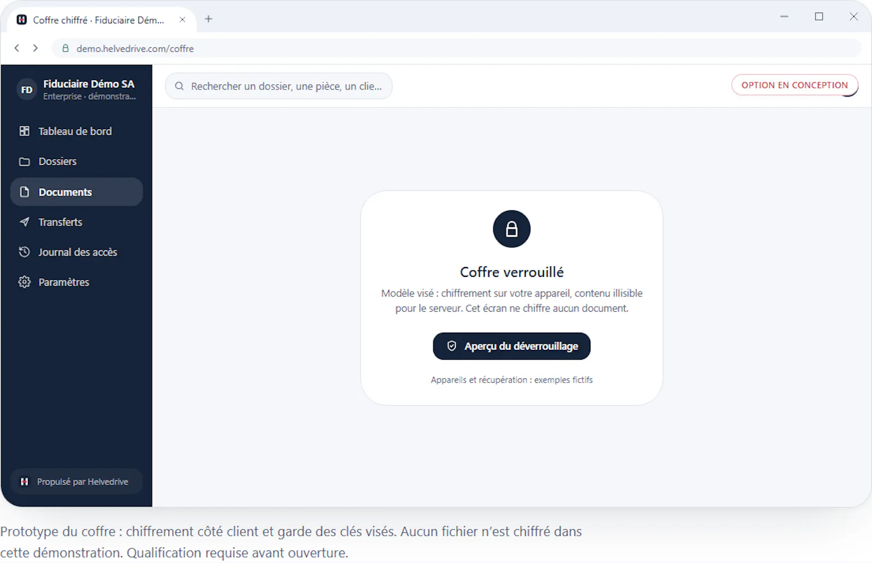Go back with the browser back arrow

coord(17,48)
